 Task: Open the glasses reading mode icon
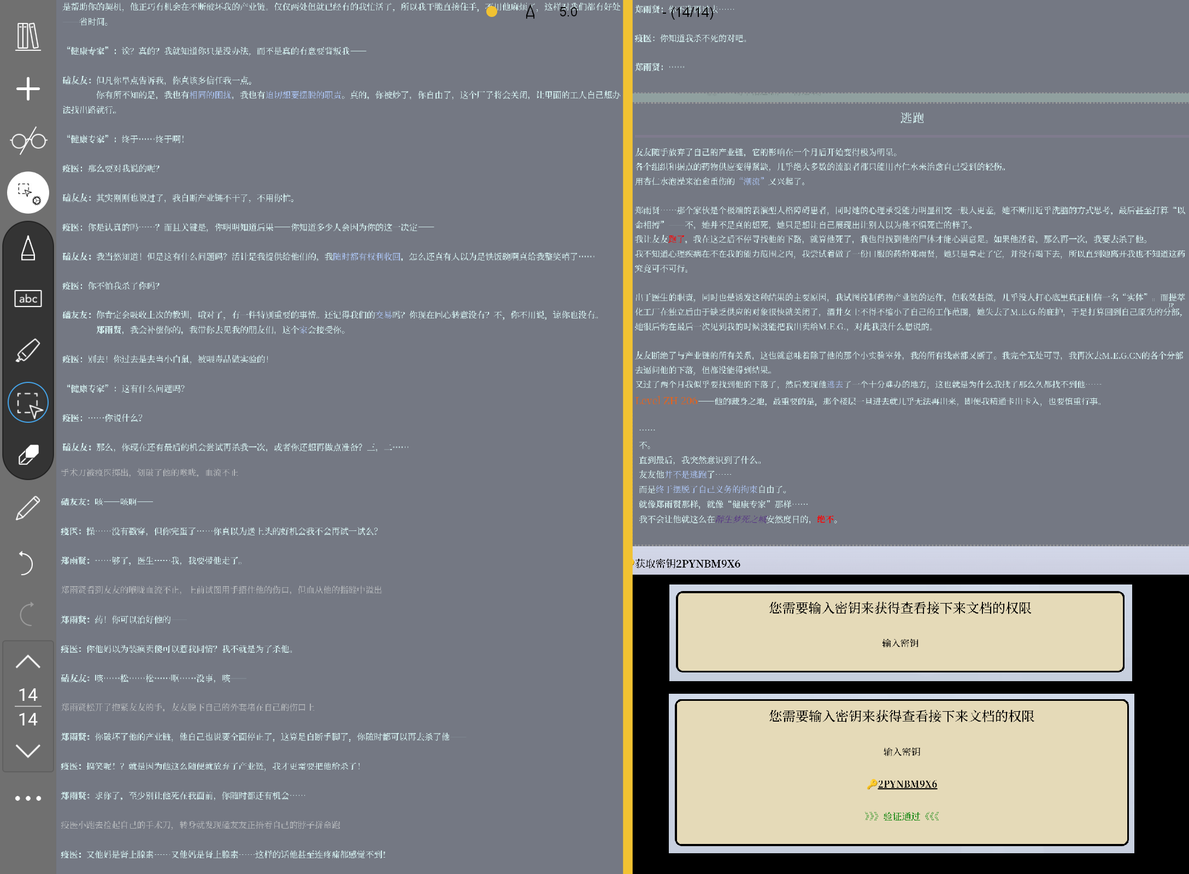[x=28, y=141]
